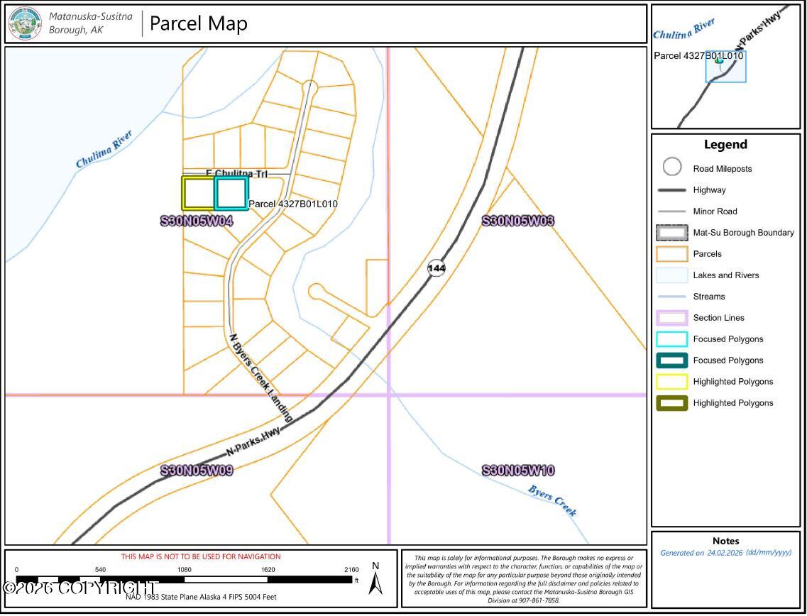Click the Generated on date in Notes

(725, 553)
